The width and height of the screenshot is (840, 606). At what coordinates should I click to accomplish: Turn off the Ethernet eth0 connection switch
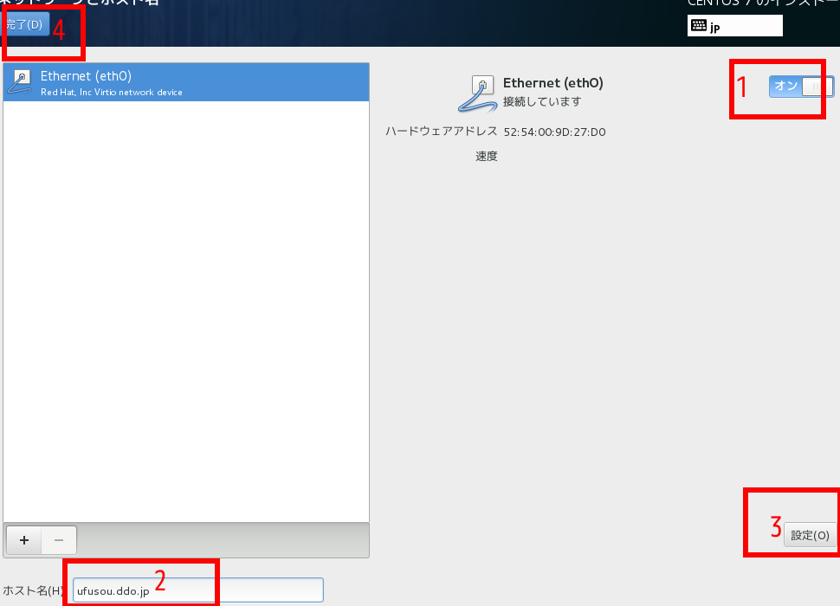[x=800, y=86]
